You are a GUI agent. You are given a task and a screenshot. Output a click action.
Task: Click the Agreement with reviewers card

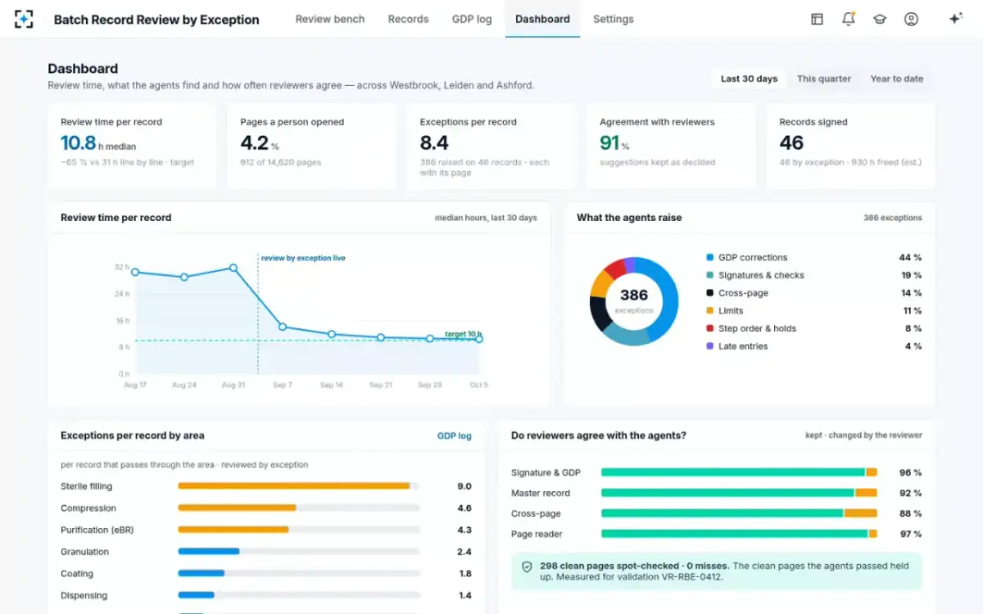pos(671,147)
